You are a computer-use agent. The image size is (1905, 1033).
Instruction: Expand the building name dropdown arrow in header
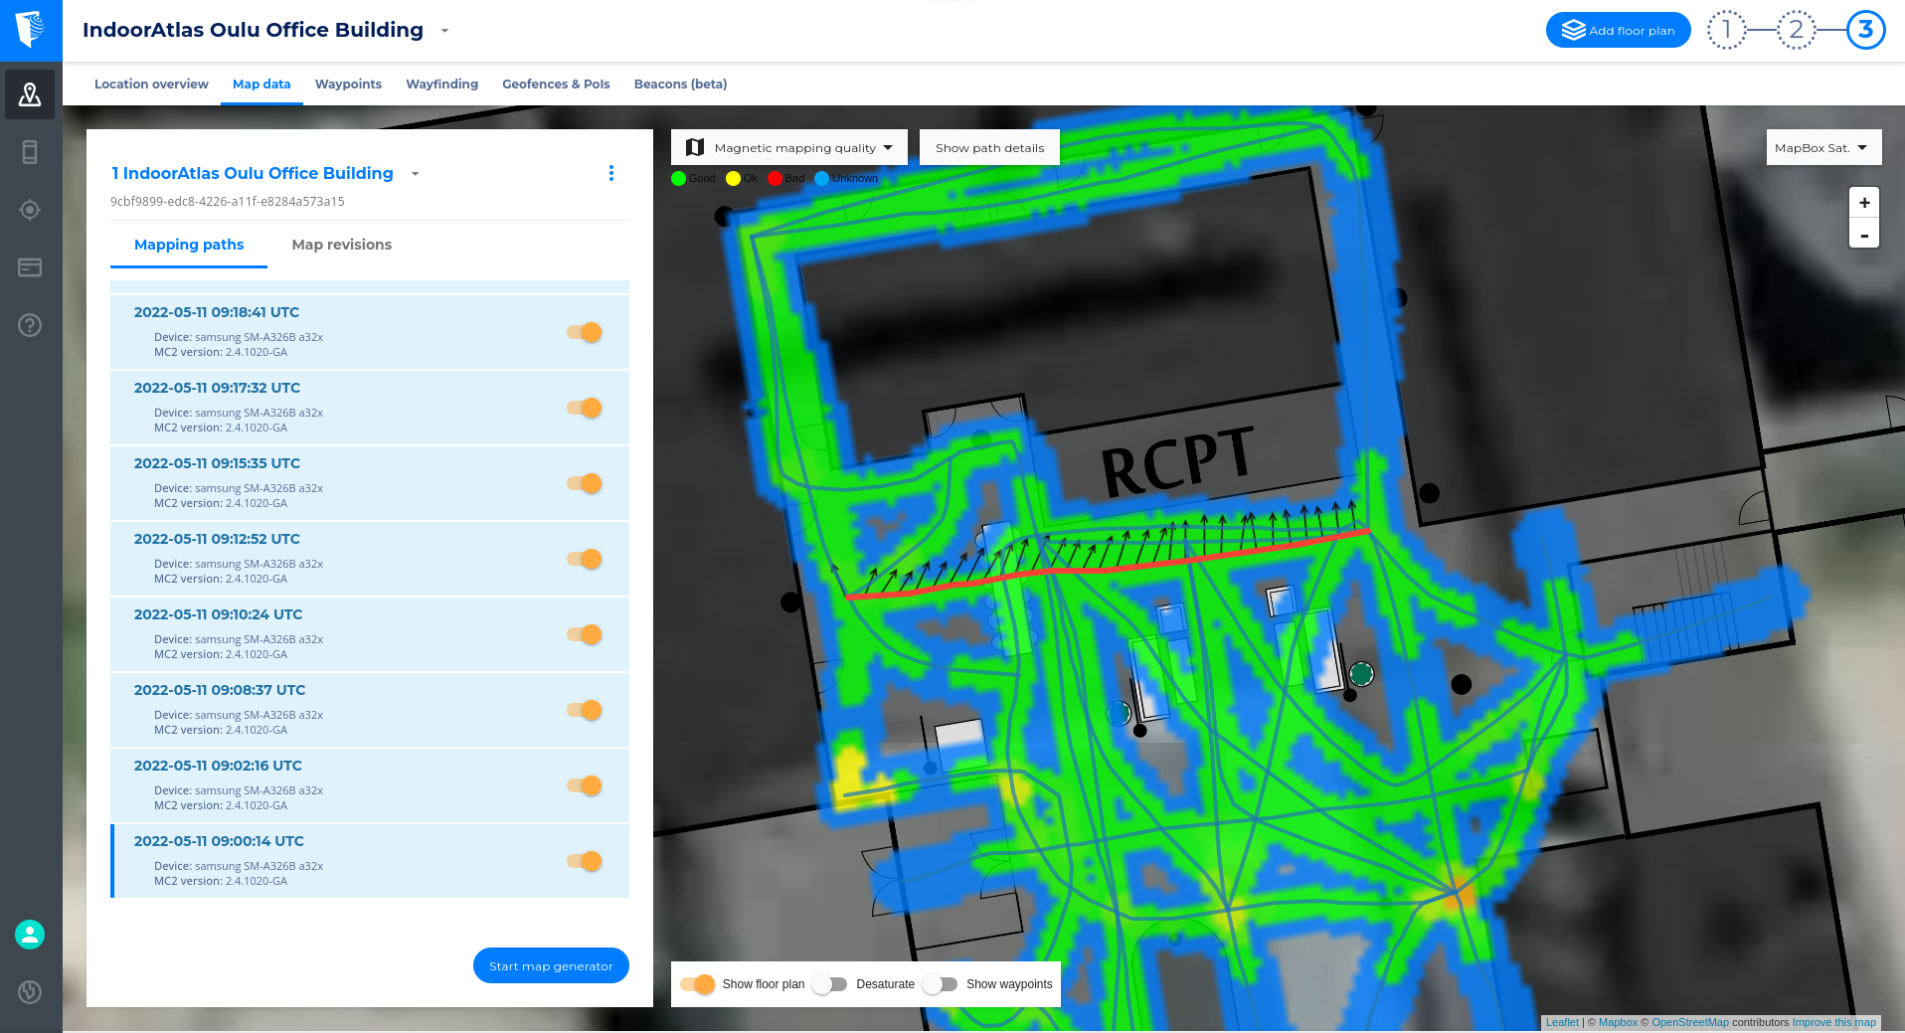pos(444,31)
